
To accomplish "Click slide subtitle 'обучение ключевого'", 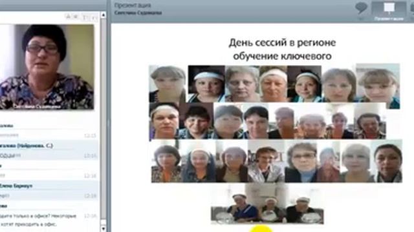I will [x=282, y=56].
